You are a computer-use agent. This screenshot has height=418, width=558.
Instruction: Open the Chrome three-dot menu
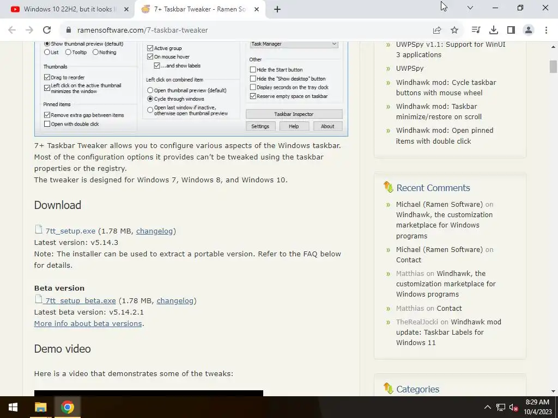pyautogui.click(x=546, y=30)
